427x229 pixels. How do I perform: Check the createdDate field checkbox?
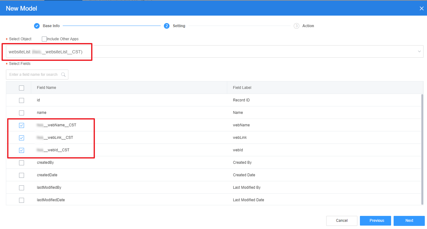(22, 175)
